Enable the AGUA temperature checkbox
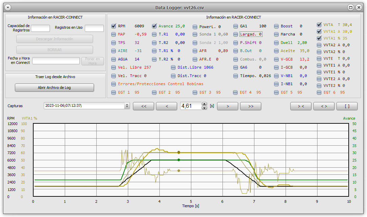This screenshot has width=367, height=217. click(x=114, y=59)
